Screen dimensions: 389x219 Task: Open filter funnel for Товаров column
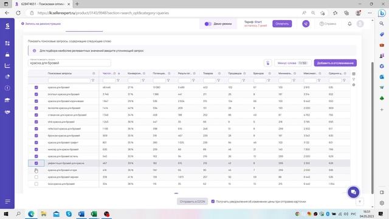(219, 80)
